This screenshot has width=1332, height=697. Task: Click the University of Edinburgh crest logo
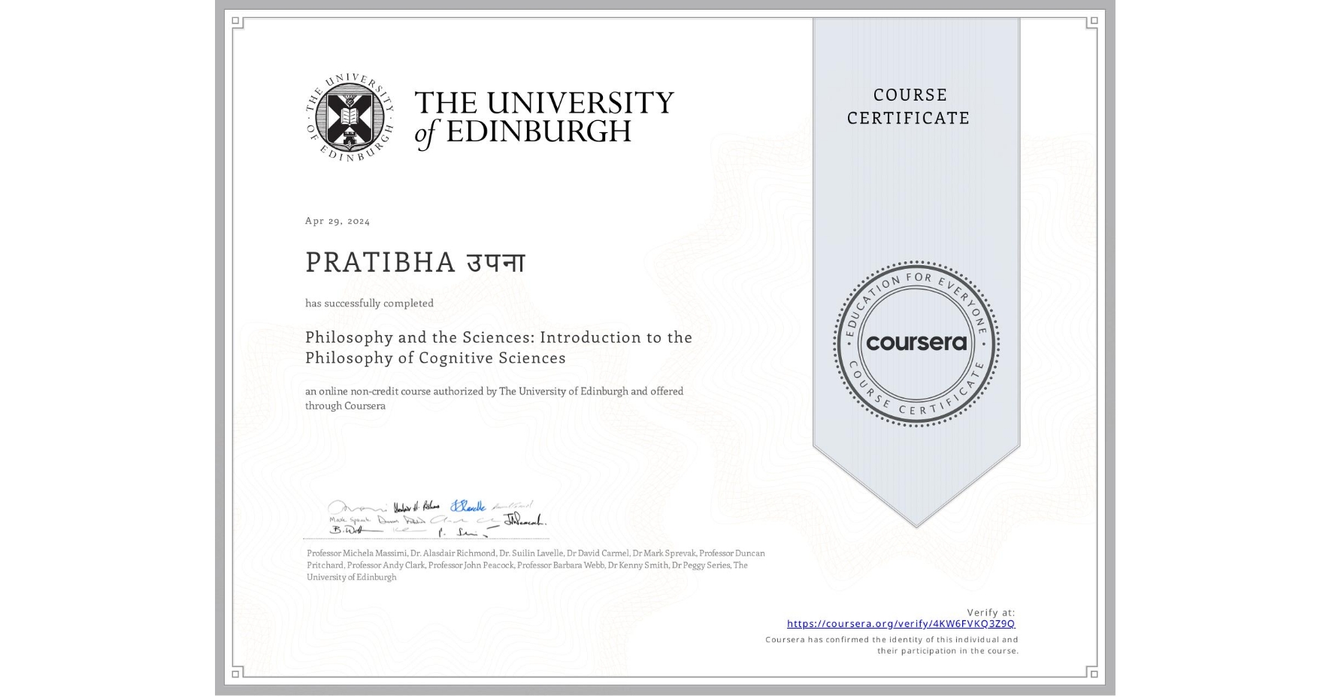350,119
